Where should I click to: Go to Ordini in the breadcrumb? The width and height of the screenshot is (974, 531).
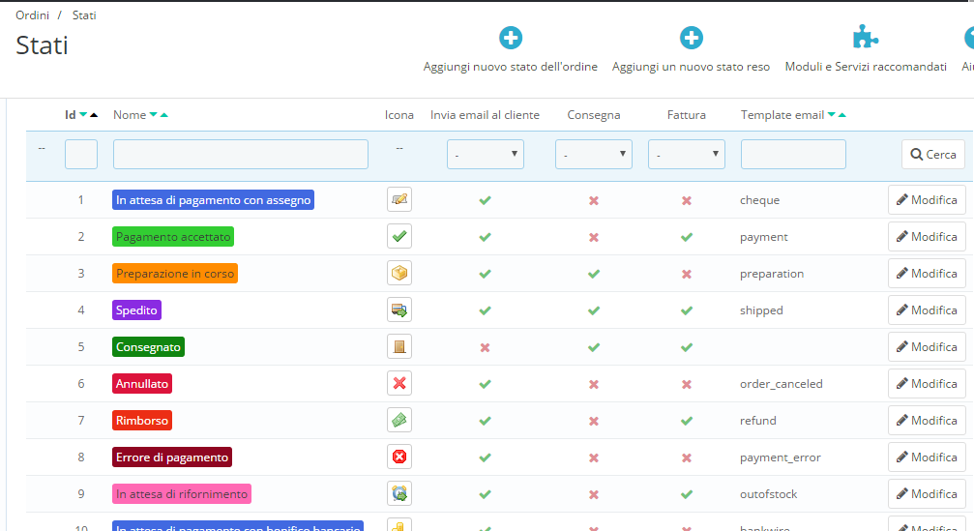coord(33,15)
